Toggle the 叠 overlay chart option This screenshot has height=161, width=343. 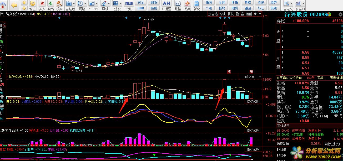coord(237,14)
